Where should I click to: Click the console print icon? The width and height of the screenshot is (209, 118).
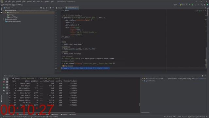(7, 85)
